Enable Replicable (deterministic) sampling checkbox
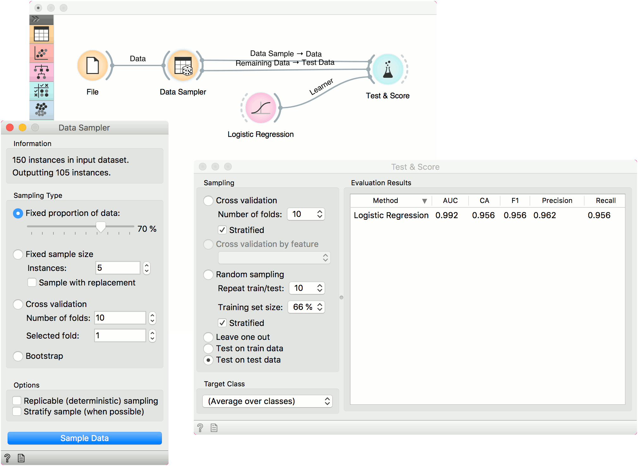Image resolution: width=638 pixels, height=466 pixels. point(17,401)
